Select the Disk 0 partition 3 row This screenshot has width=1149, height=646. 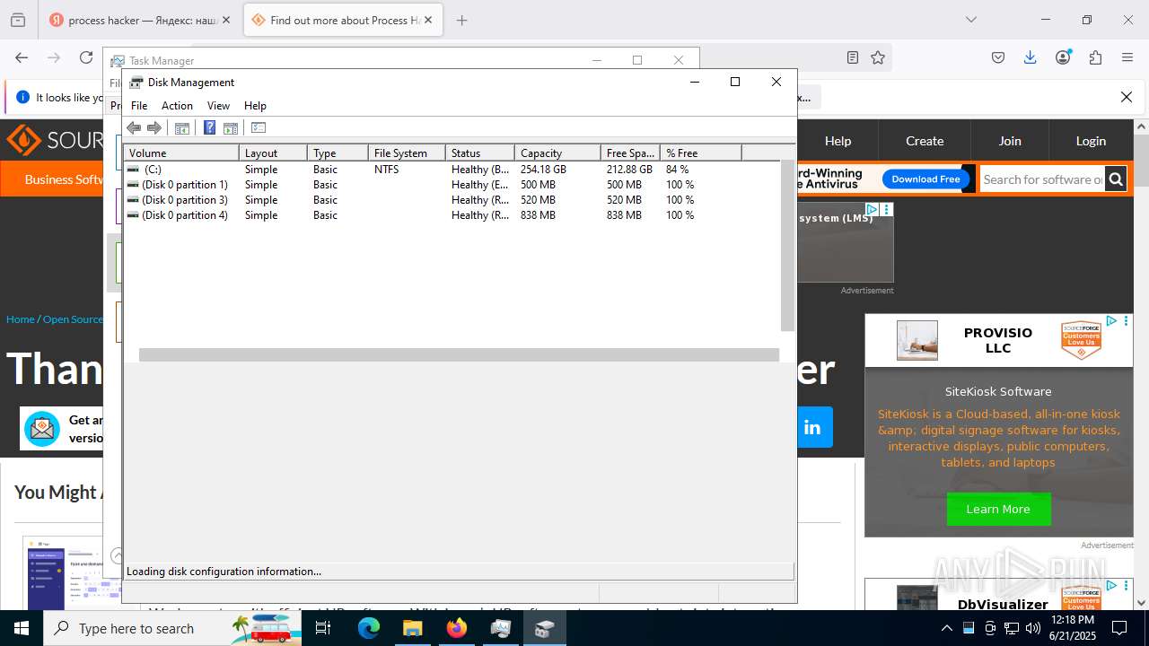coord(452,200)
